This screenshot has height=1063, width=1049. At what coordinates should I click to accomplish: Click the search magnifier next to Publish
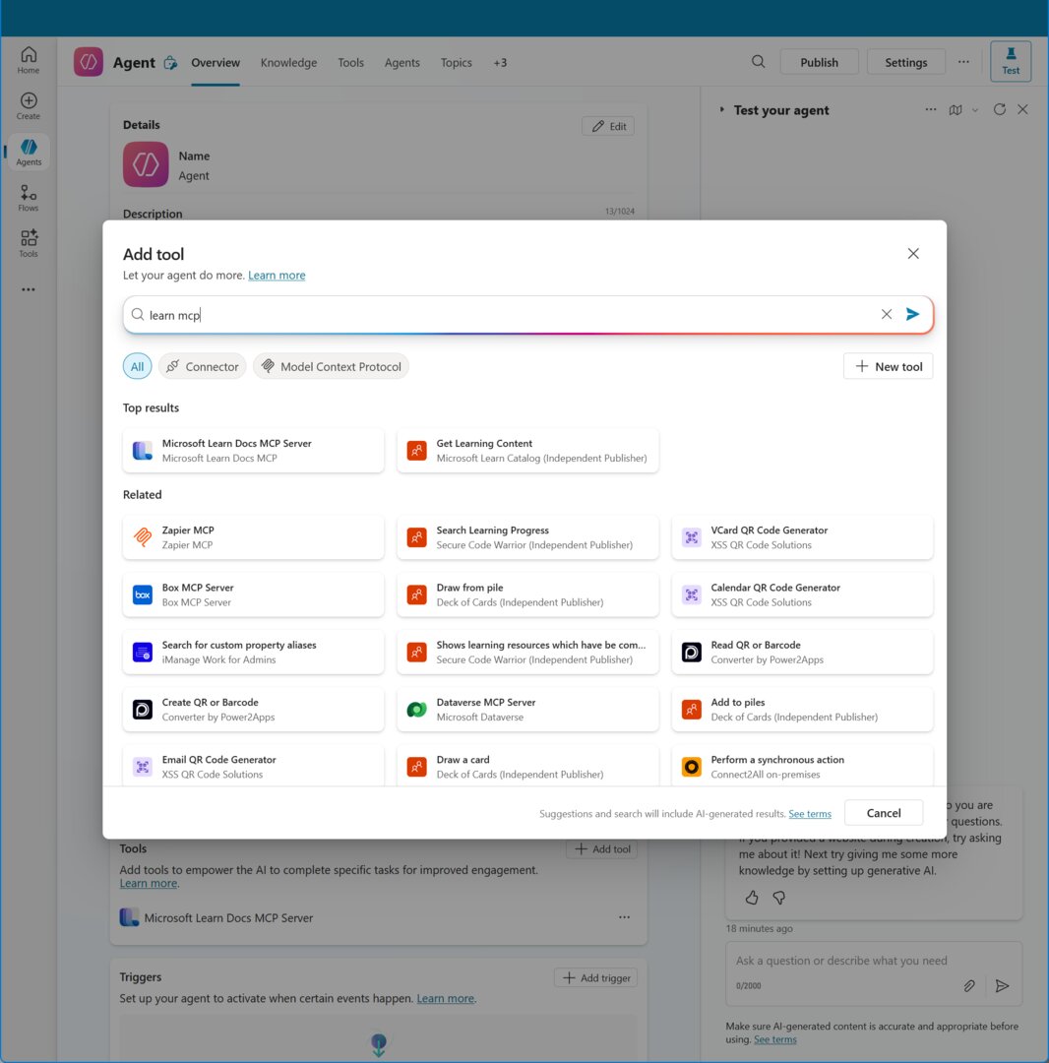coord(758,61)
